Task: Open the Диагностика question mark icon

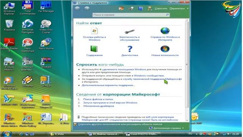Action: tap(130, 49)
